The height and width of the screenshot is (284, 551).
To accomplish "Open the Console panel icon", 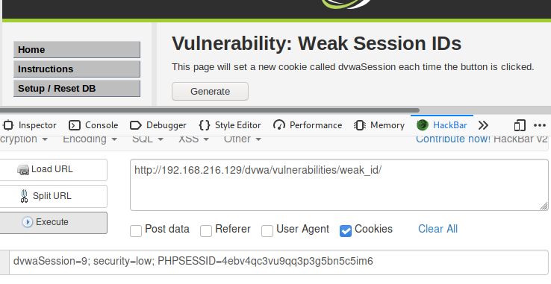I will [75, 125].
